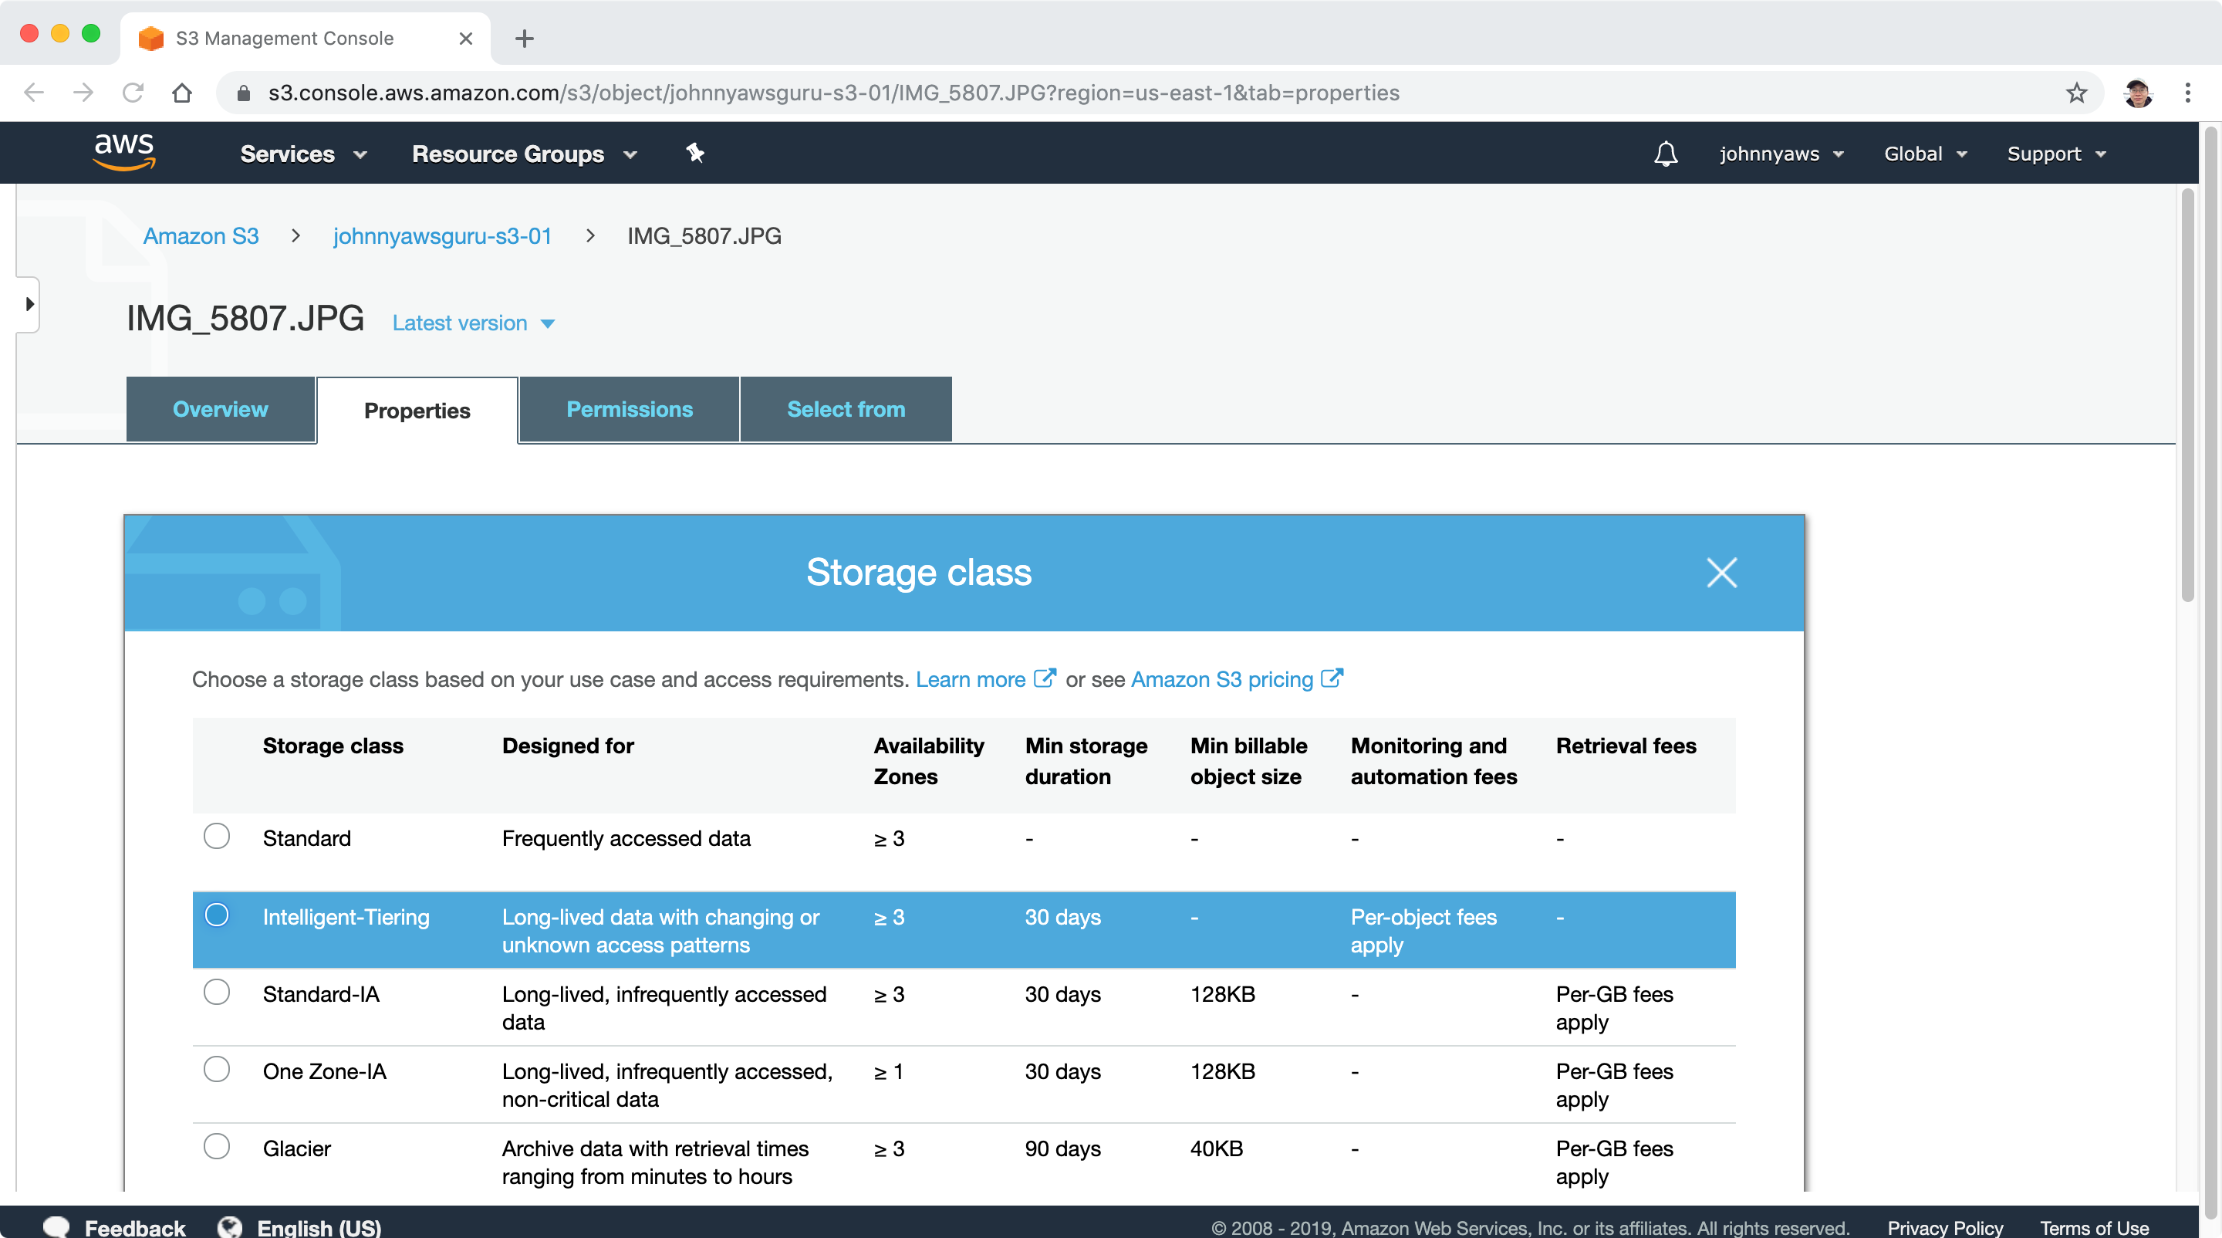Click the '90 days' Glacier duration cell
Viewport: 2222px width, 1238px height.
click(x=1062, y=1148)
